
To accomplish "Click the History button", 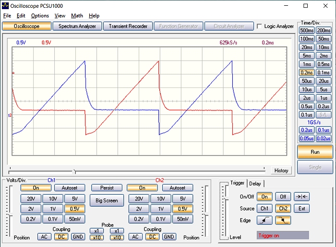I will click(281, 171).
